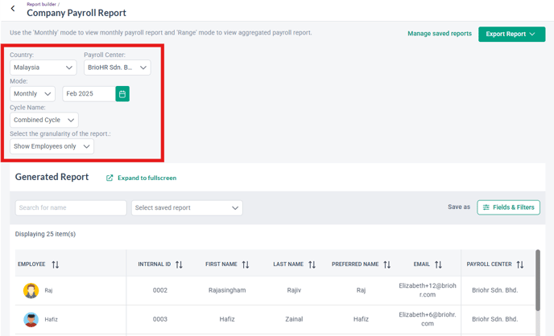
Task: Sort by First Name column arrows
Action: pyautogui.click(x=246, y=264)
